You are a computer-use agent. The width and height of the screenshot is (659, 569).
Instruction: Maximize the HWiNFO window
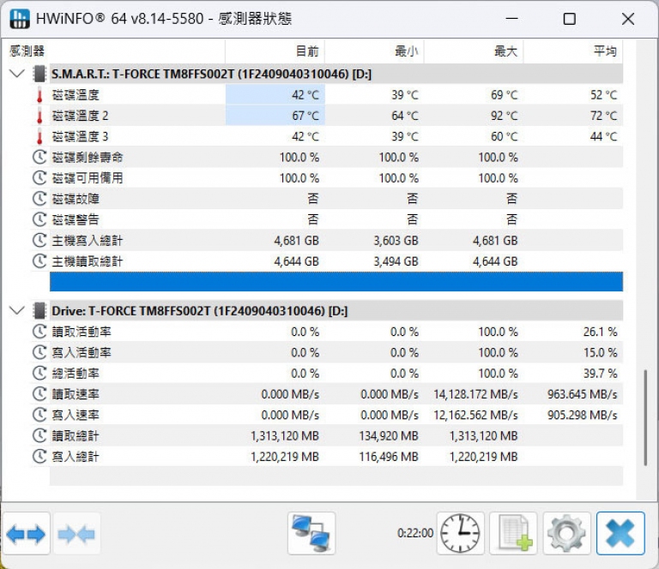570,19
